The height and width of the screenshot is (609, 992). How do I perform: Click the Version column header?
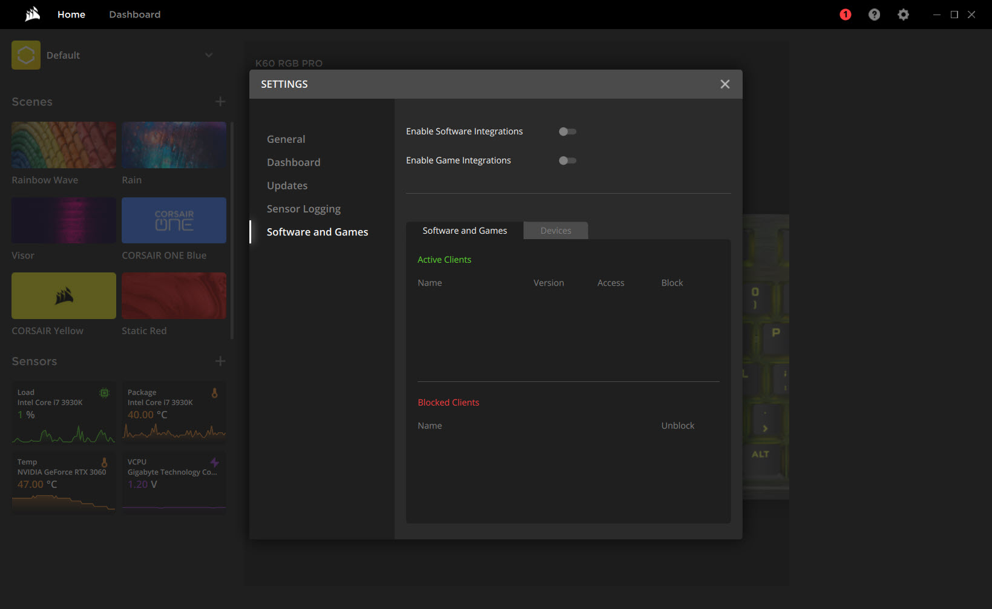(x=548, y=283)
